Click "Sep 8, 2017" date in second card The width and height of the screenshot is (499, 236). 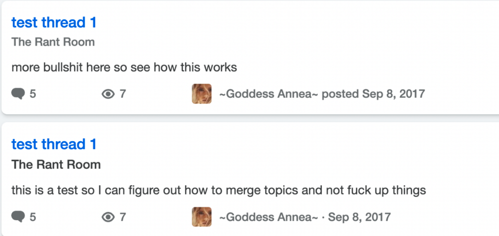[359, 217]
